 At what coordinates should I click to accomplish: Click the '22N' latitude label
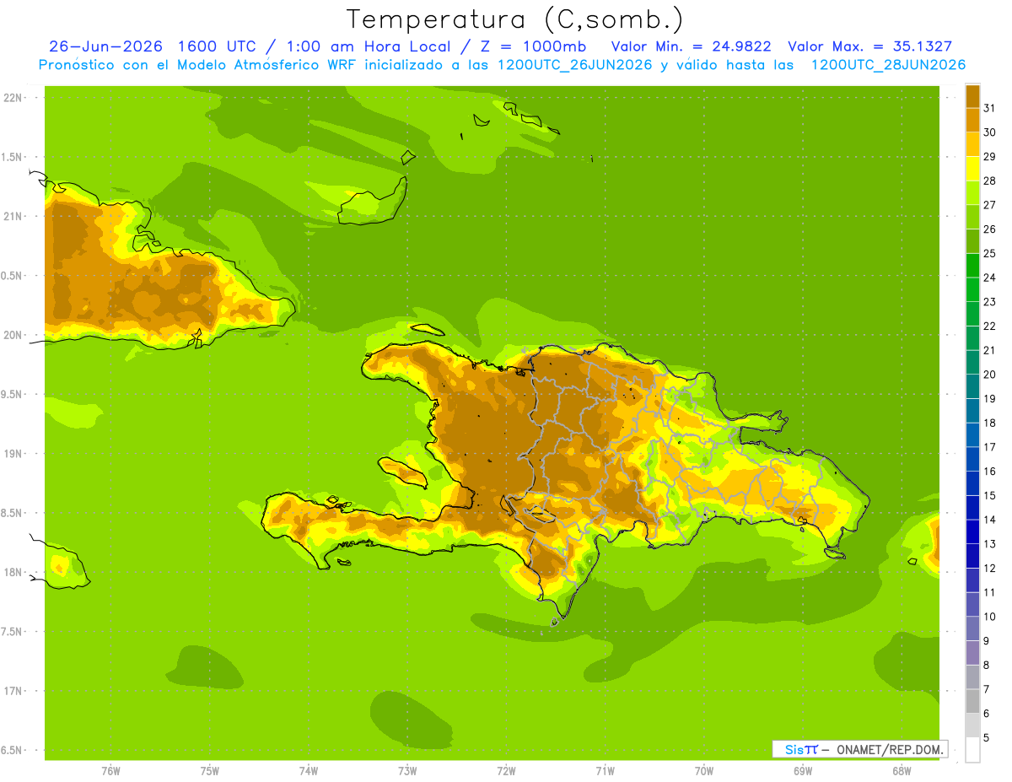(x=13, y=97)
